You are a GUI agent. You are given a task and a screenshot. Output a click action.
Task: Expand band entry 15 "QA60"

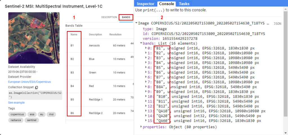pos(146,121)
